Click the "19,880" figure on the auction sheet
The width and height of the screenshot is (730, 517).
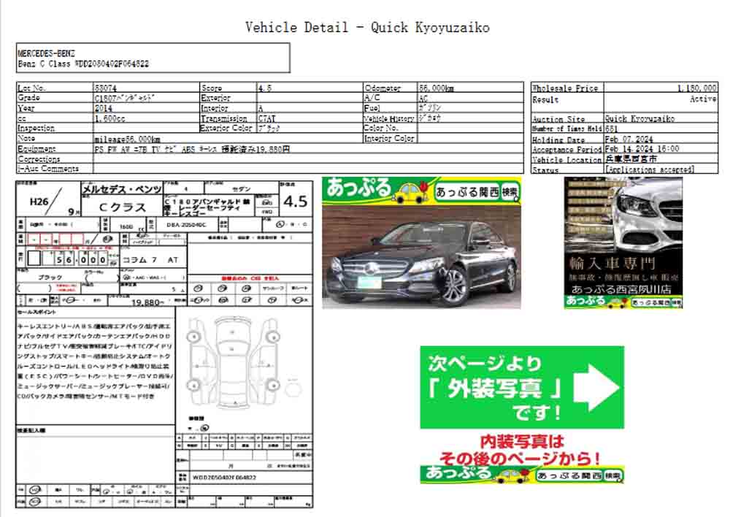pyautogui.click(x=147, y=302)
